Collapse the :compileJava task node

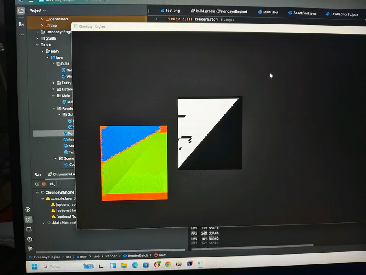42,198
